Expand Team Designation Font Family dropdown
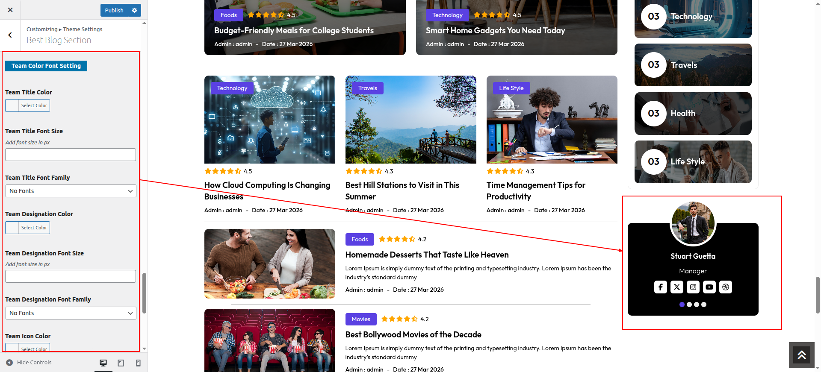821x372 pixels. click(x=71, y=313)
